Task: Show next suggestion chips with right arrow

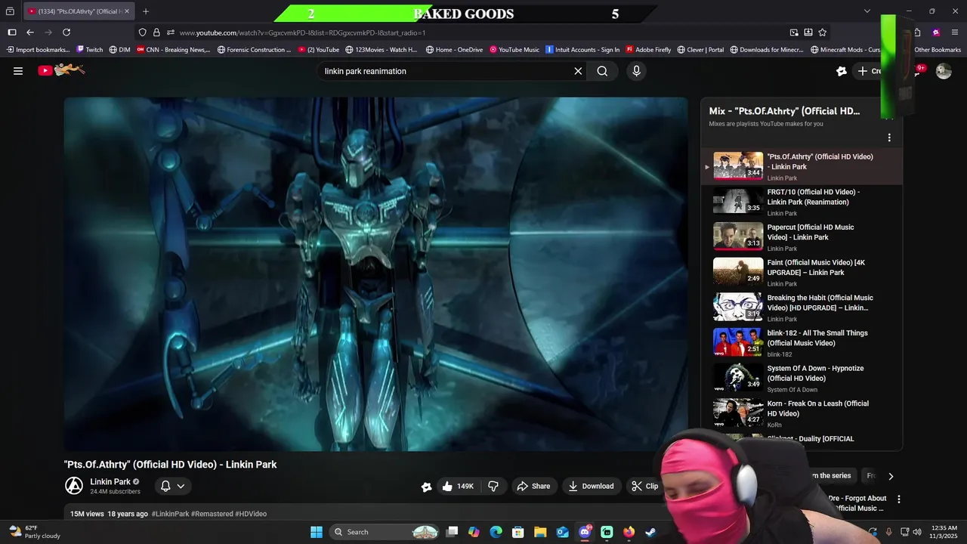Action: click(x=891, y=476)
